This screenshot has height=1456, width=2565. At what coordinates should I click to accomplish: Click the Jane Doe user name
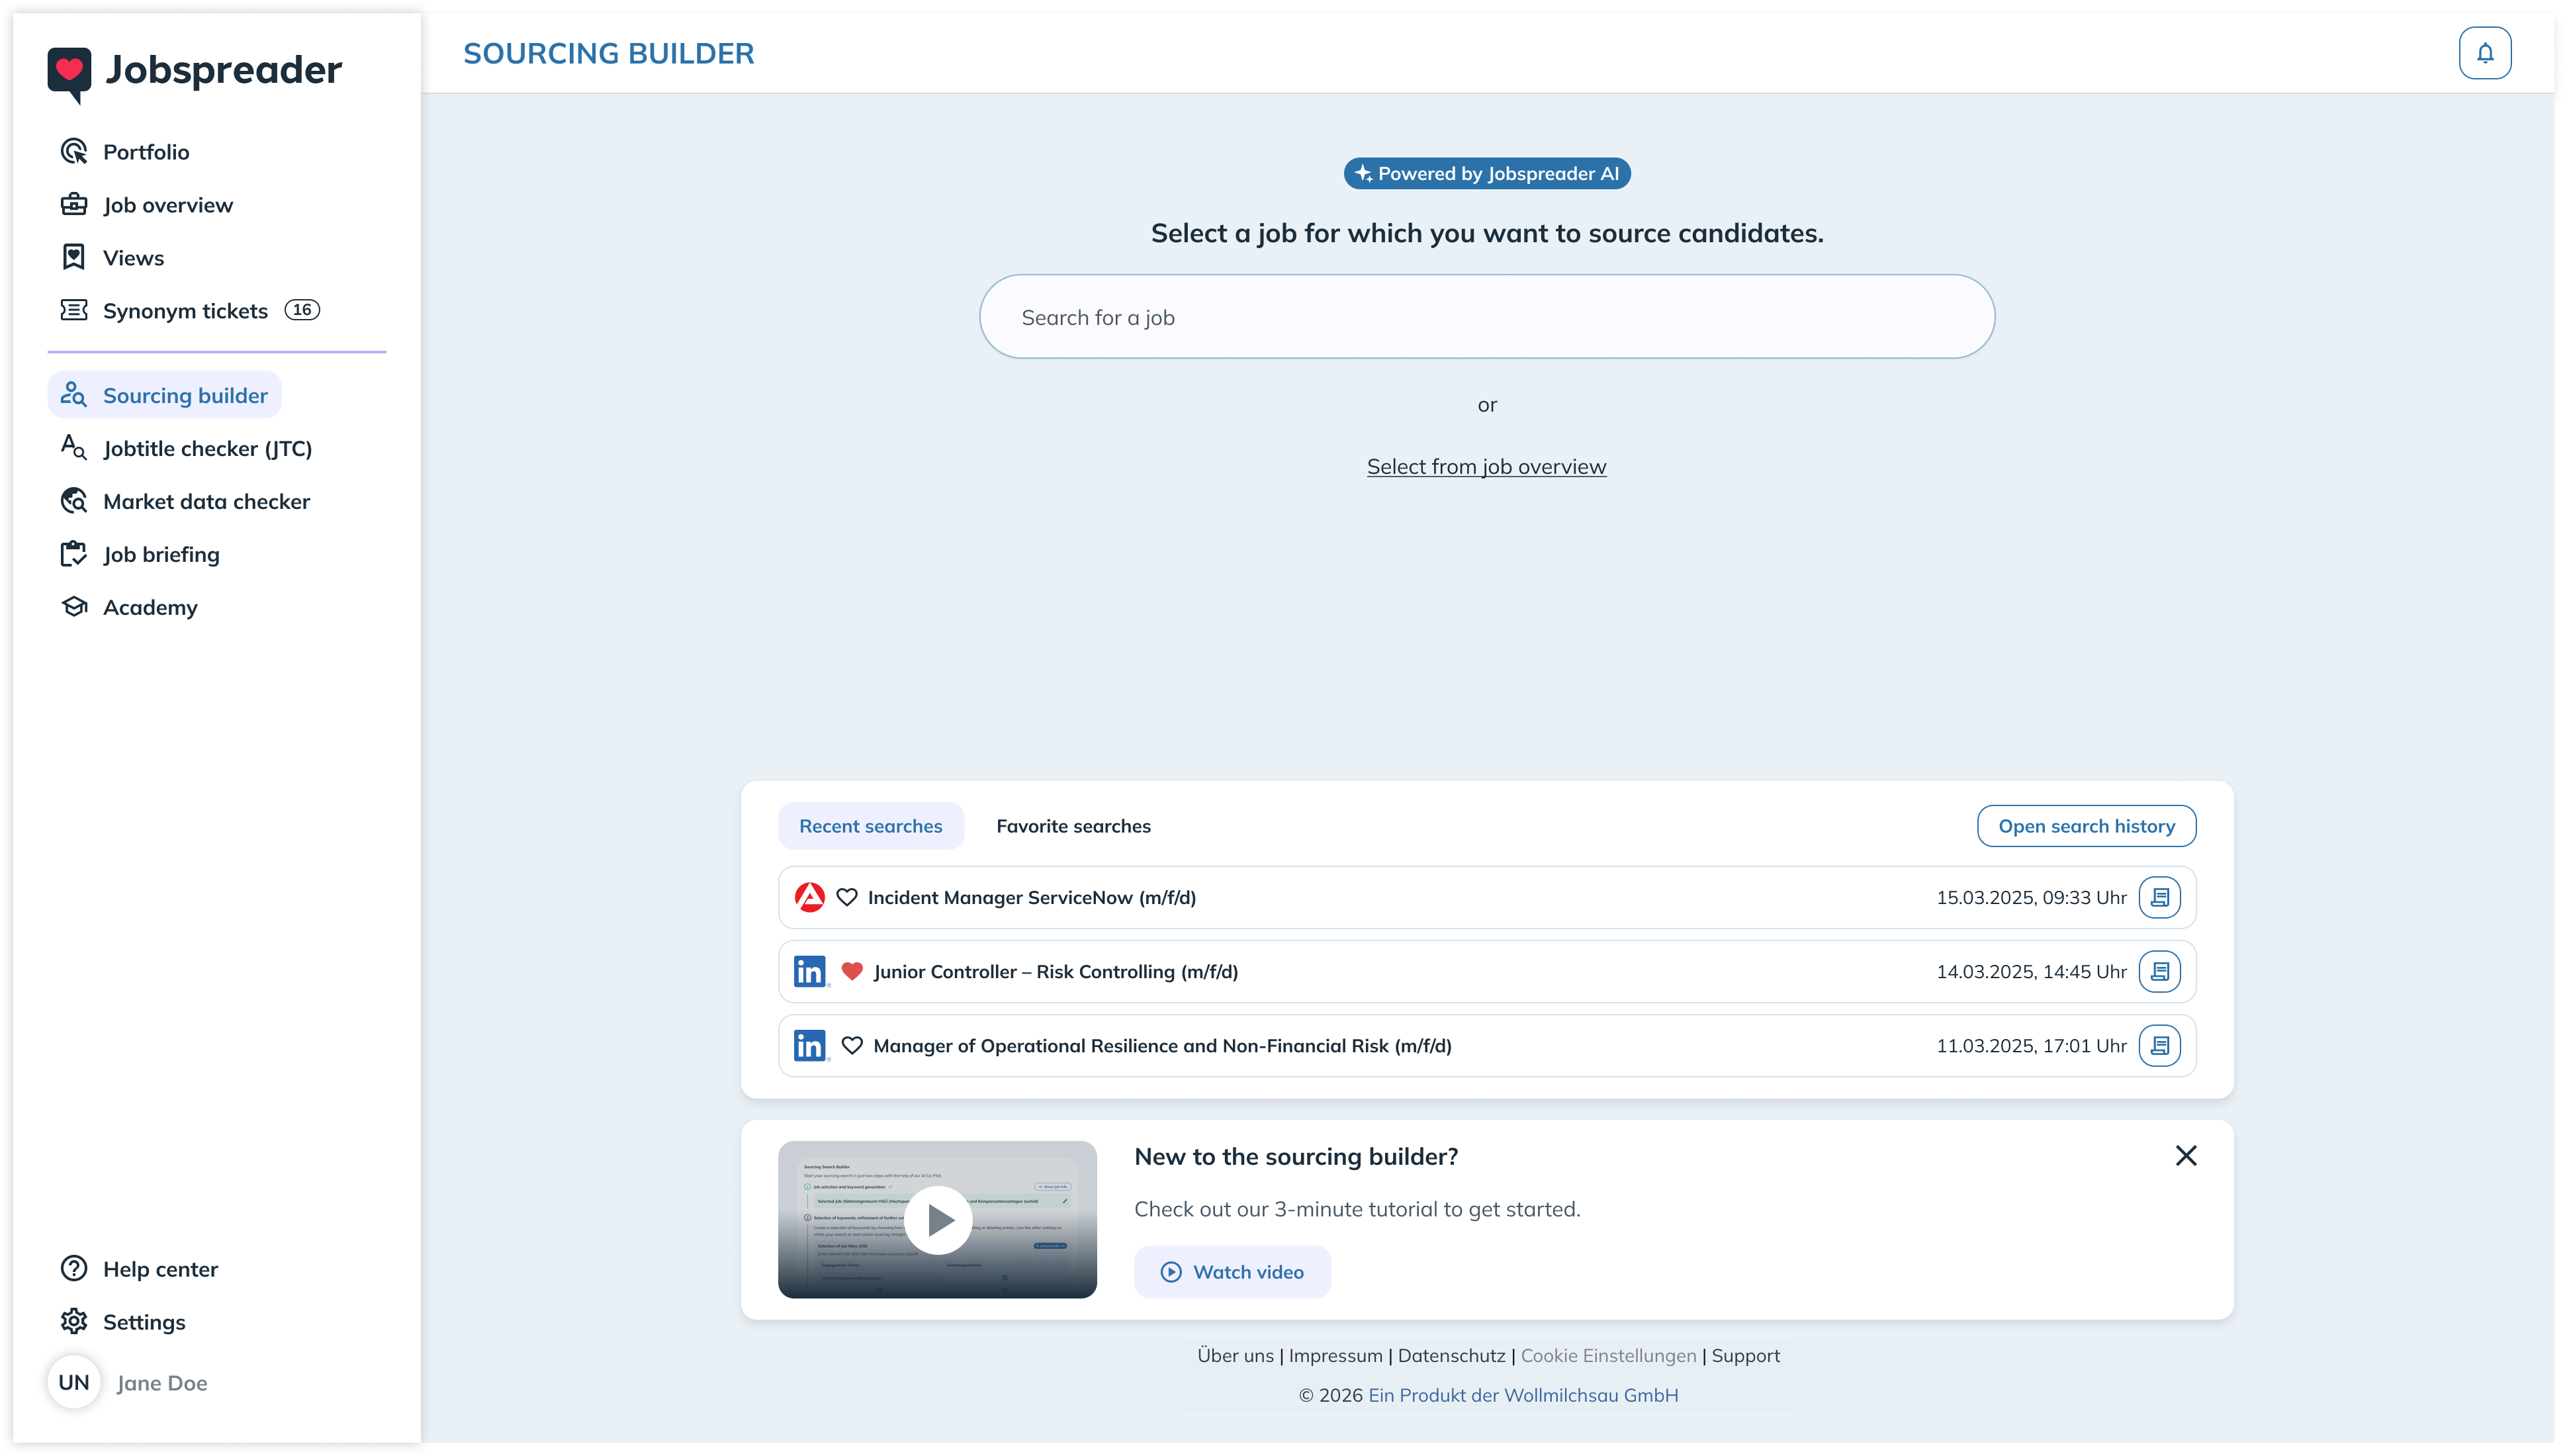[162, 1383]
